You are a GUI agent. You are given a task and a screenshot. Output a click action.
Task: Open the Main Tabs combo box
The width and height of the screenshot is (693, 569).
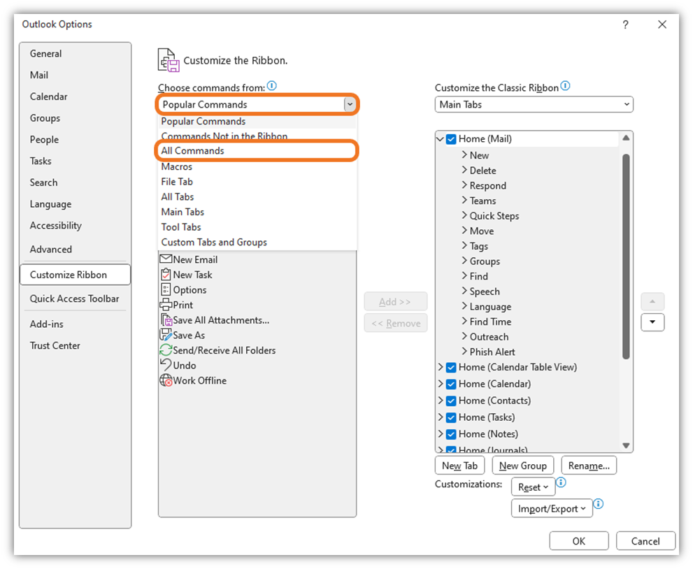point(534,104)
